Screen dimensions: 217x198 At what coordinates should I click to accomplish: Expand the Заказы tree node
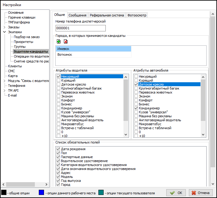pyautogui.click(x=4, y=27)
